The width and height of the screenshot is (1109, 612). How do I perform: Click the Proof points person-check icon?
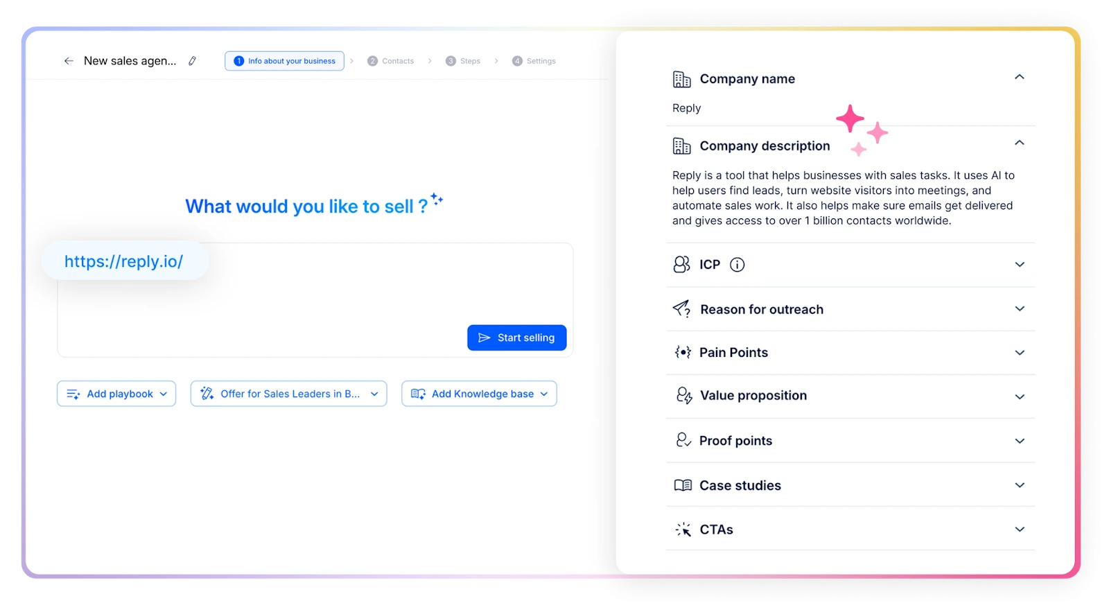tap(683, 440)
